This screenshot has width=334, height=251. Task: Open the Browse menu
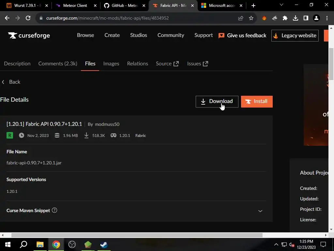point(85,35)
